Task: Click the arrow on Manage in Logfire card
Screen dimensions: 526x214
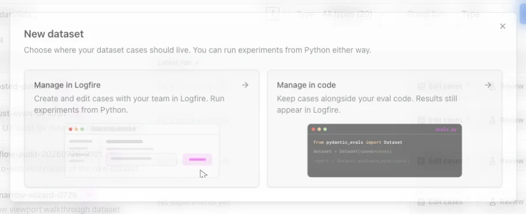Action: [245, 85]
